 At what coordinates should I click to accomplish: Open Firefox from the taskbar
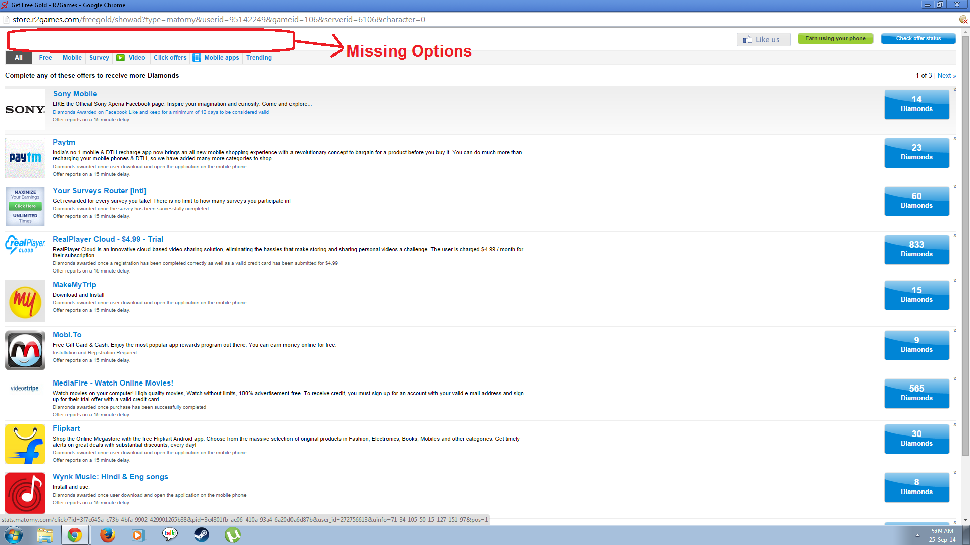[107, 535]
